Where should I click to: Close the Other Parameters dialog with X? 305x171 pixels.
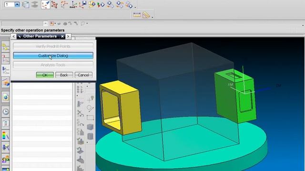tap(62, 36)
